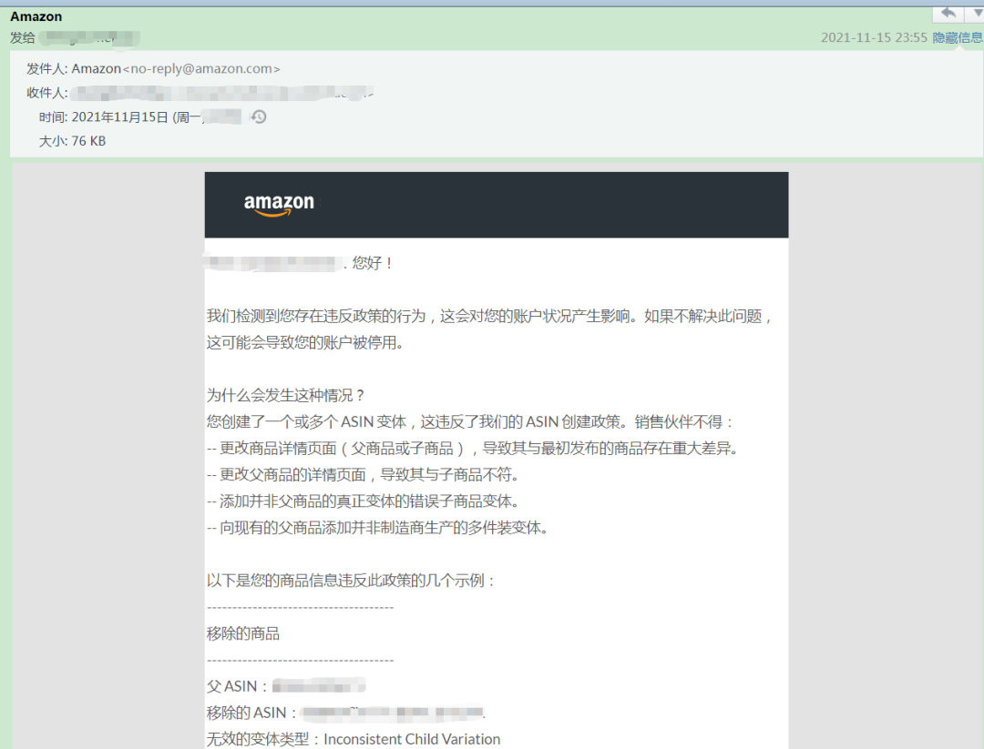Click the 大小 76 KB size value

[x=88, y=141]
